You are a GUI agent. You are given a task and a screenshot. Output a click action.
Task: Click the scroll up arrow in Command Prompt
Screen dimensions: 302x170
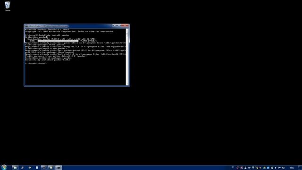127,30
